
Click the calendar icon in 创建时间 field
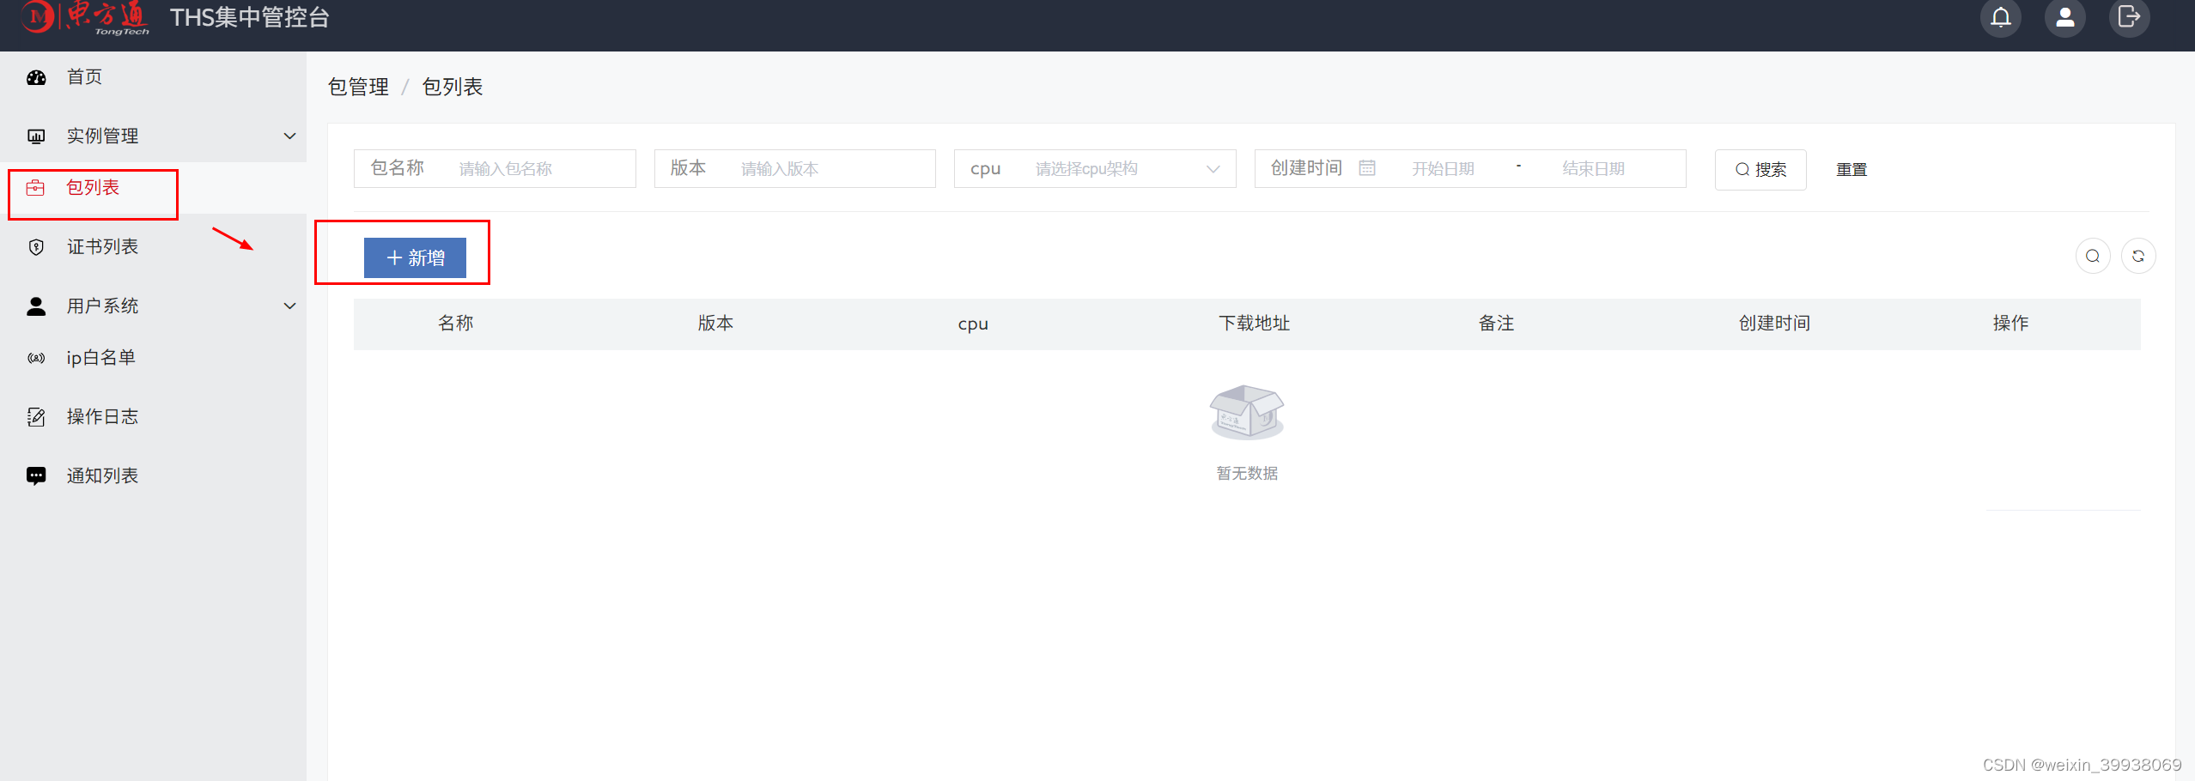pos(1367,168)
